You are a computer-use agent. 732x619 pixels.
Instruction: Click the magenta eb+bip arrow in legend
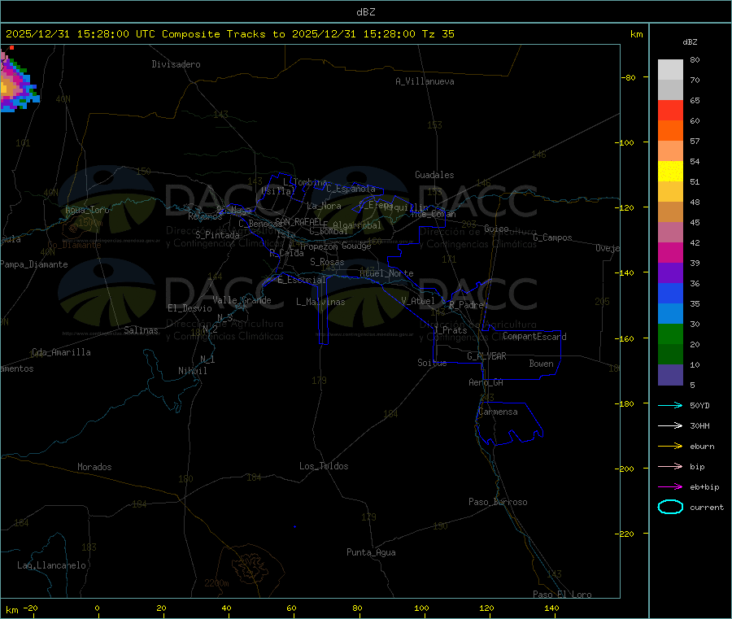(670, 487)
